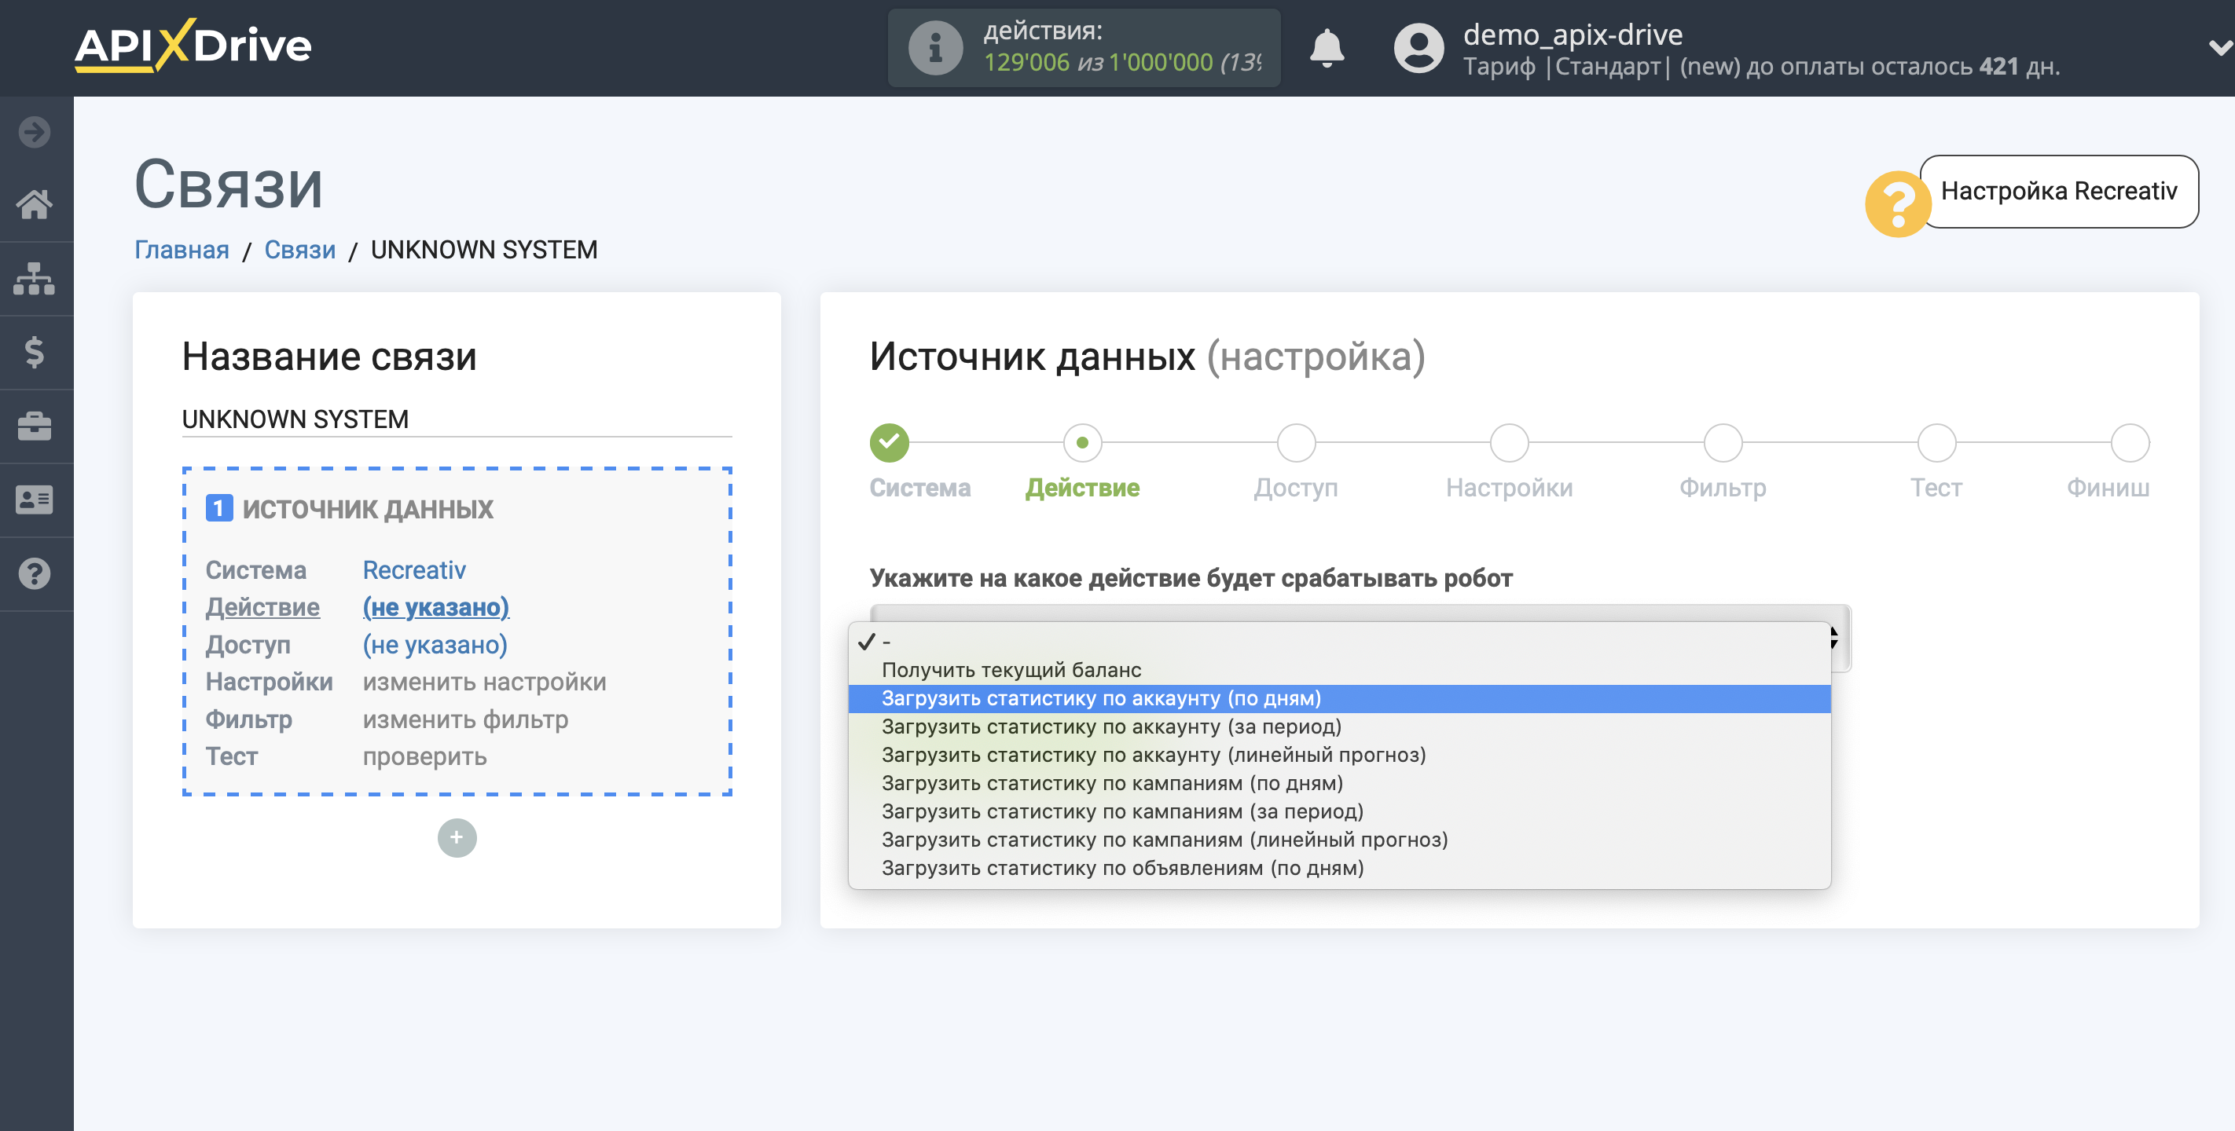
Task: Click the 'Настройки' step label
Action: coord(1509,488)
